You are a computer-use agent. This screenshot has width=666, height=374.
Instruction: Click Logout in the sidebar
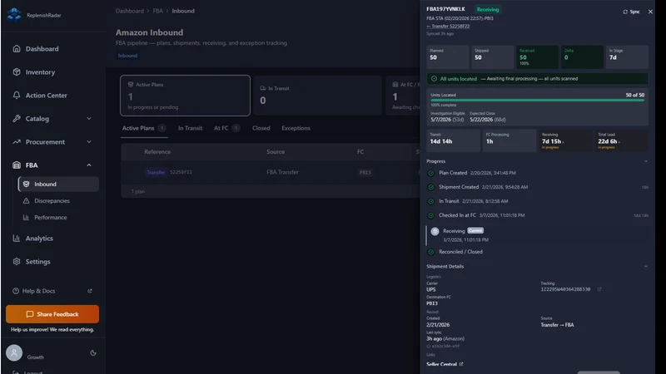[x=32, y=372]
